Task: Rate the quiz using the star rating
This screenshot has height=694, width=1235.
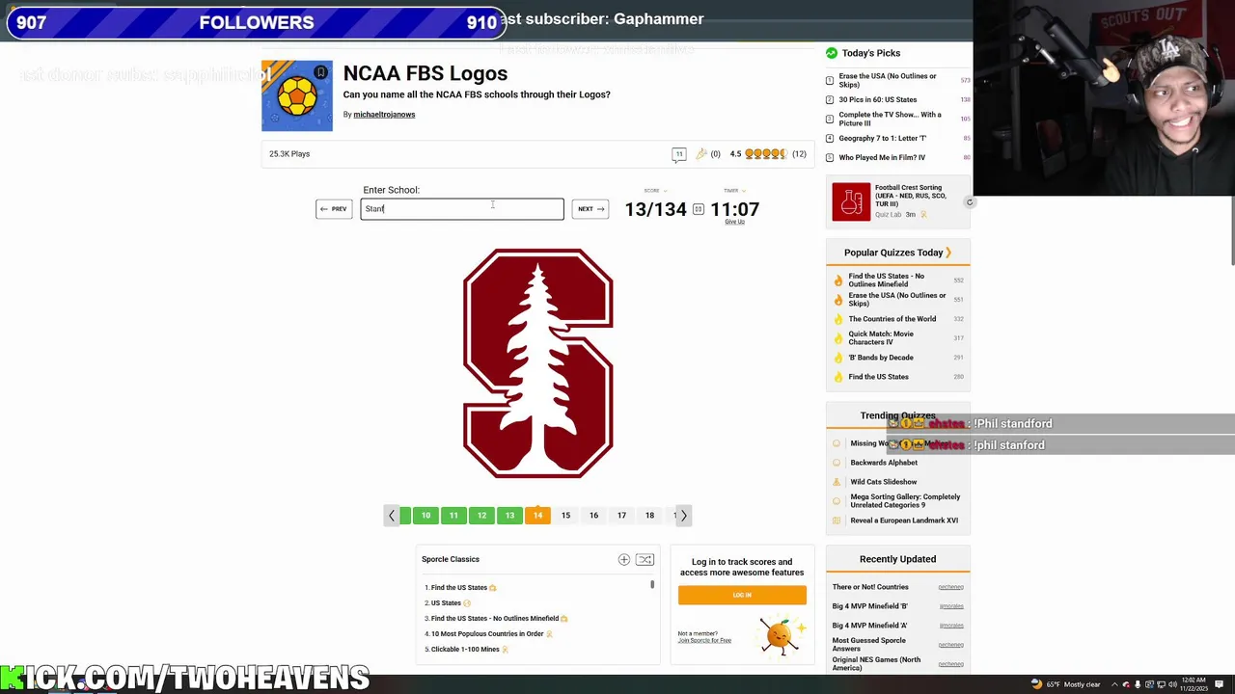Action: [766, 154]
